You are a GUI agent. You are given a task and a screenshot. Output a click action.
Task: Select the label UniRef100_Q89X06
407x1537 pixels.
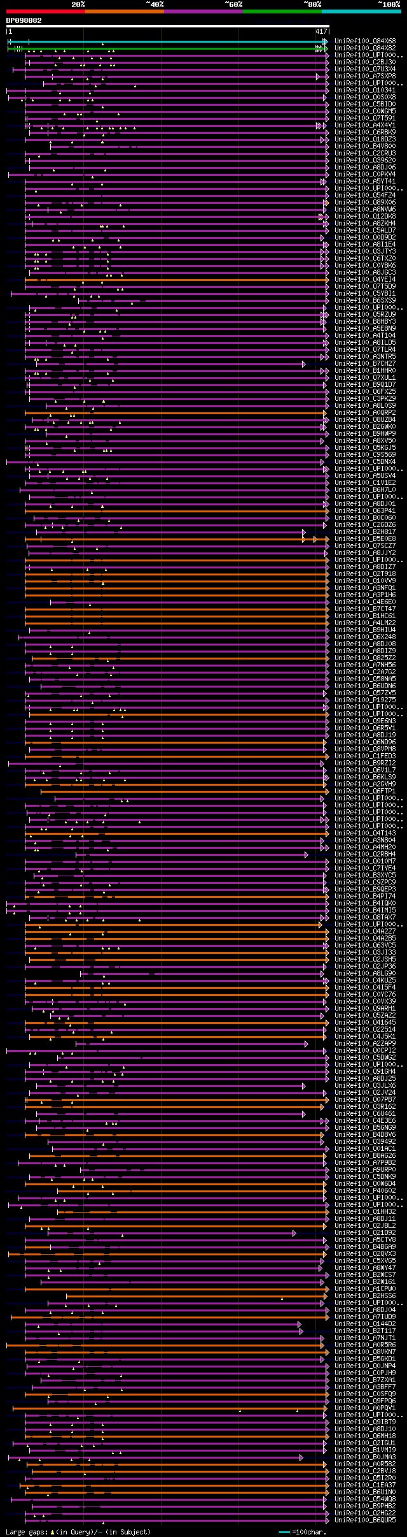tap(365, 203)
